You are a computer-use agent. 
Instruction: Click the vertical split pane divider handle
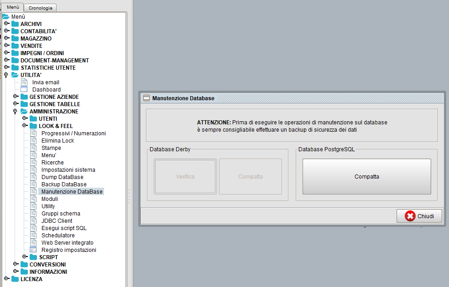[129, 196]
